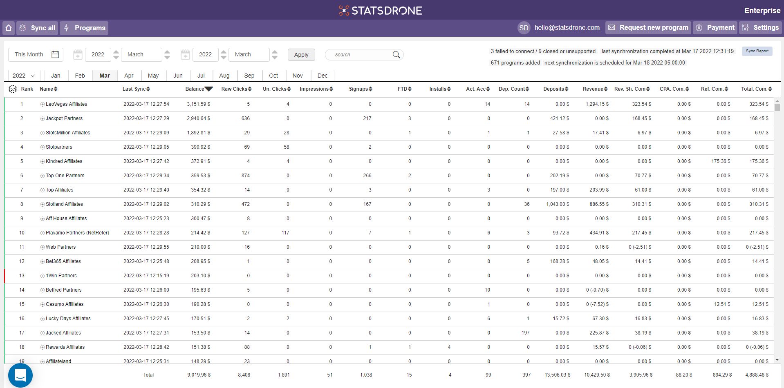Image resolution: width=784 pixels, height=388 pixels.
Task: Click the table scrollbar down arrow
Action: [777, 360]
